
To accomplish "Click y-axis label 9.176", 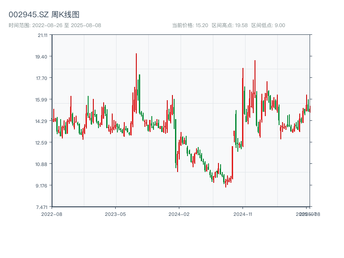I will click(x=41, y=186).
